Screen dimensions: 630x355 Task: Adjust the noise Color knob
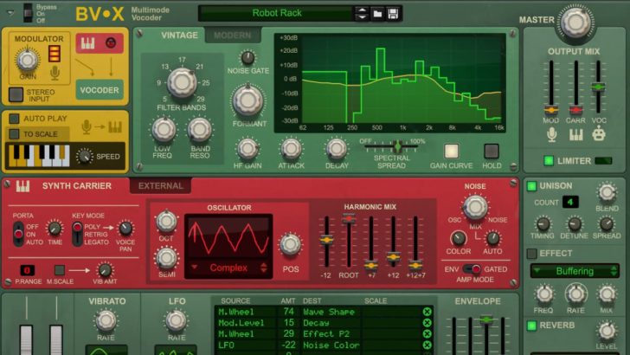(x=458, y=239)
